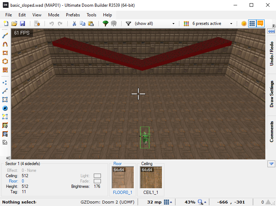Click the gray tree prefab icon
The width and height of the screenshot is (276, 206).
(x=114, y=23)
